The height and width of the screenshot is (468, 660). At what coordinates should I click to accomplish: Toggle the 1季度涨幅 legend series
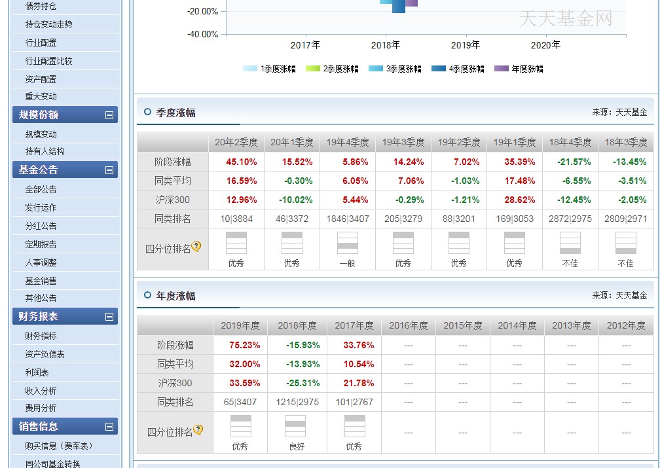click(x=269, y=69)
